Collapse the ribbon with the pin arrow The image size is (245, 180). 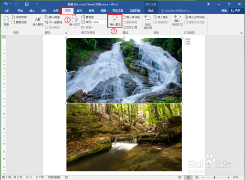point(241,33)
